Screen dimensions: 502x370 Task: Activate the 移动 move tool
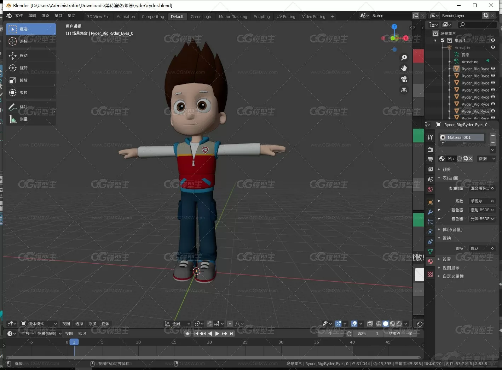coord(31,55)
